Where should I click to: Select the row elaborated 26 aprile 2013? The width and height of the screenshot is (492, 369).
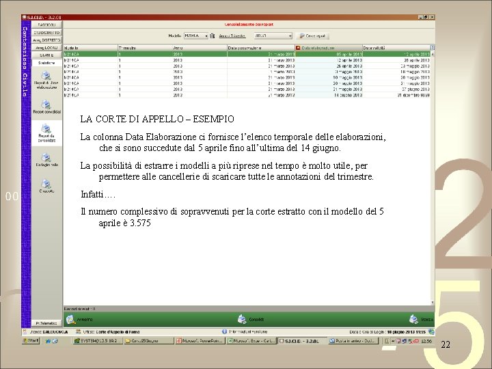tap(247, 66)
